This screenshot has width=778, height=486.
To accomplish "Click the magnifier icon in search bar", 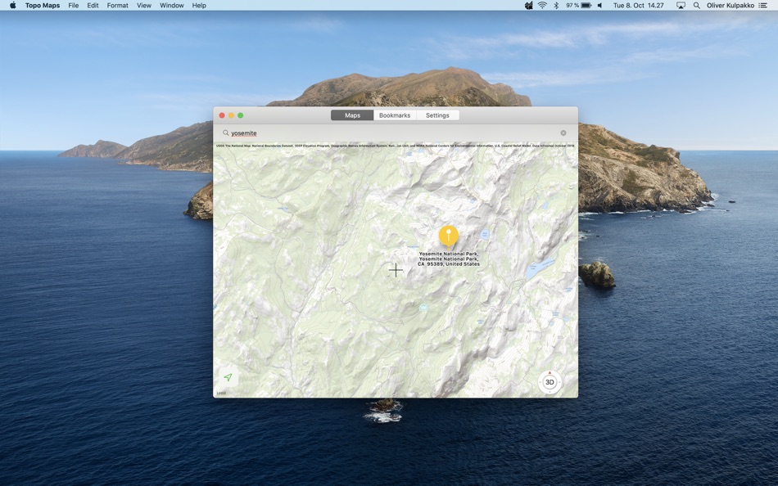I will (x=225, y=133).
